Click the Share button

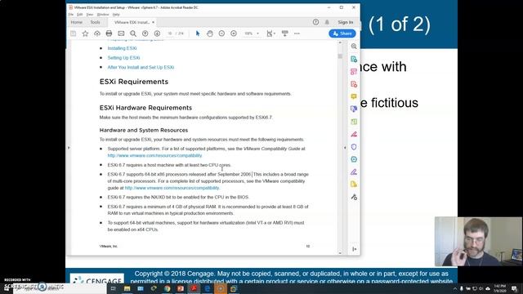[342, 33]
